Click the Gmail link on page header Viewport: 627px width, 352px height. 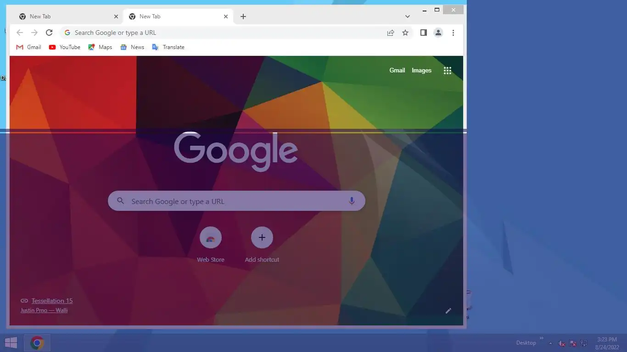tap(397, 71)
